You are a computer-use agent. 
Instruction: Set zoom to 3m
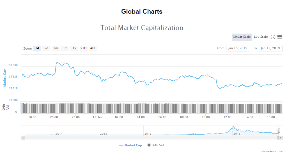coord(65,48)
